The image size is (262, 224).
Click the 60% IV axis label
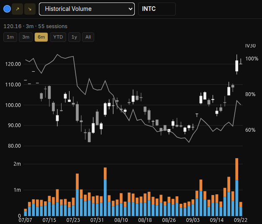point(250,130)
